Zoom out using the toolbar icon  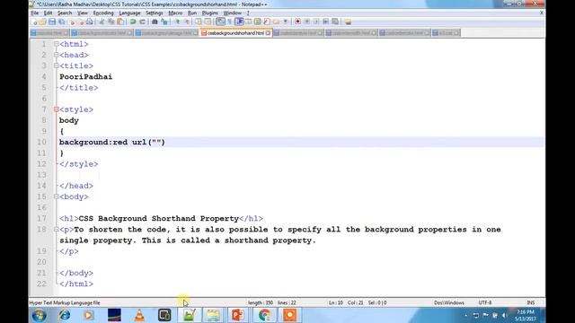click(186, 22)
